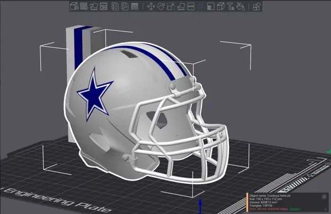331x214 pixels.
Task: Close the object info notification
Action: (324, 197)
